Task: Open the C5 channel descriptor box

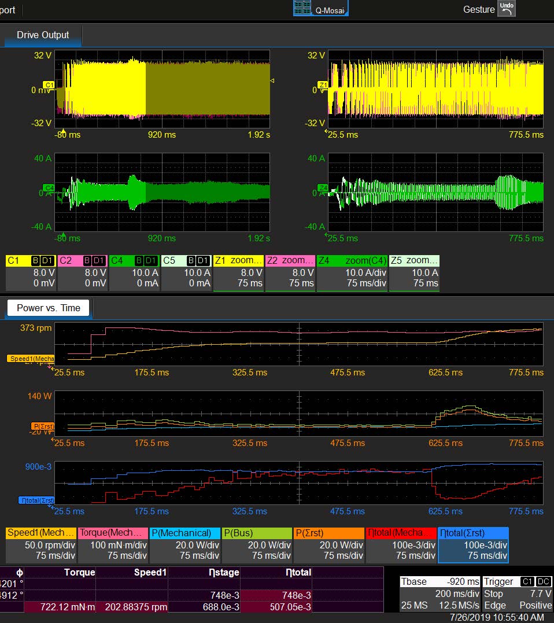Action: tap(187, 272)
